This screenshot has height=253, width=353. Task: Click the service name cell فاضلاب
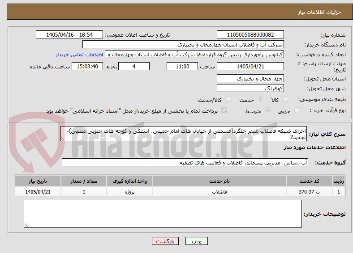[x=219, y=192]
